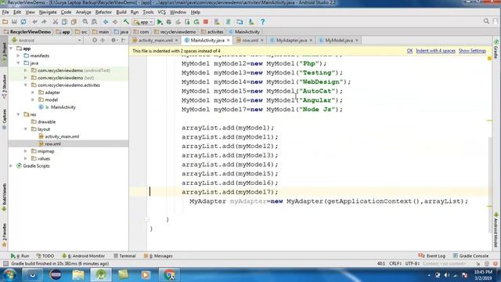The image size is (501, 282).
Task: Click the Replace magnifier icon
Action: pos(94,22)
